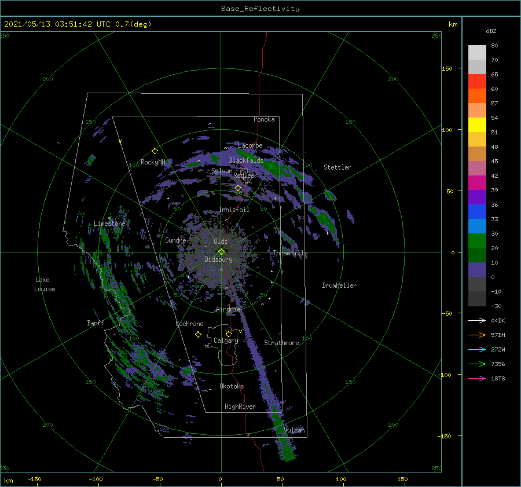Image resolution: width=521 pixels, height=487 pixels.
Task: Pick the dark orange 57-60 dBZ swatch
Action: pos(477,96)
